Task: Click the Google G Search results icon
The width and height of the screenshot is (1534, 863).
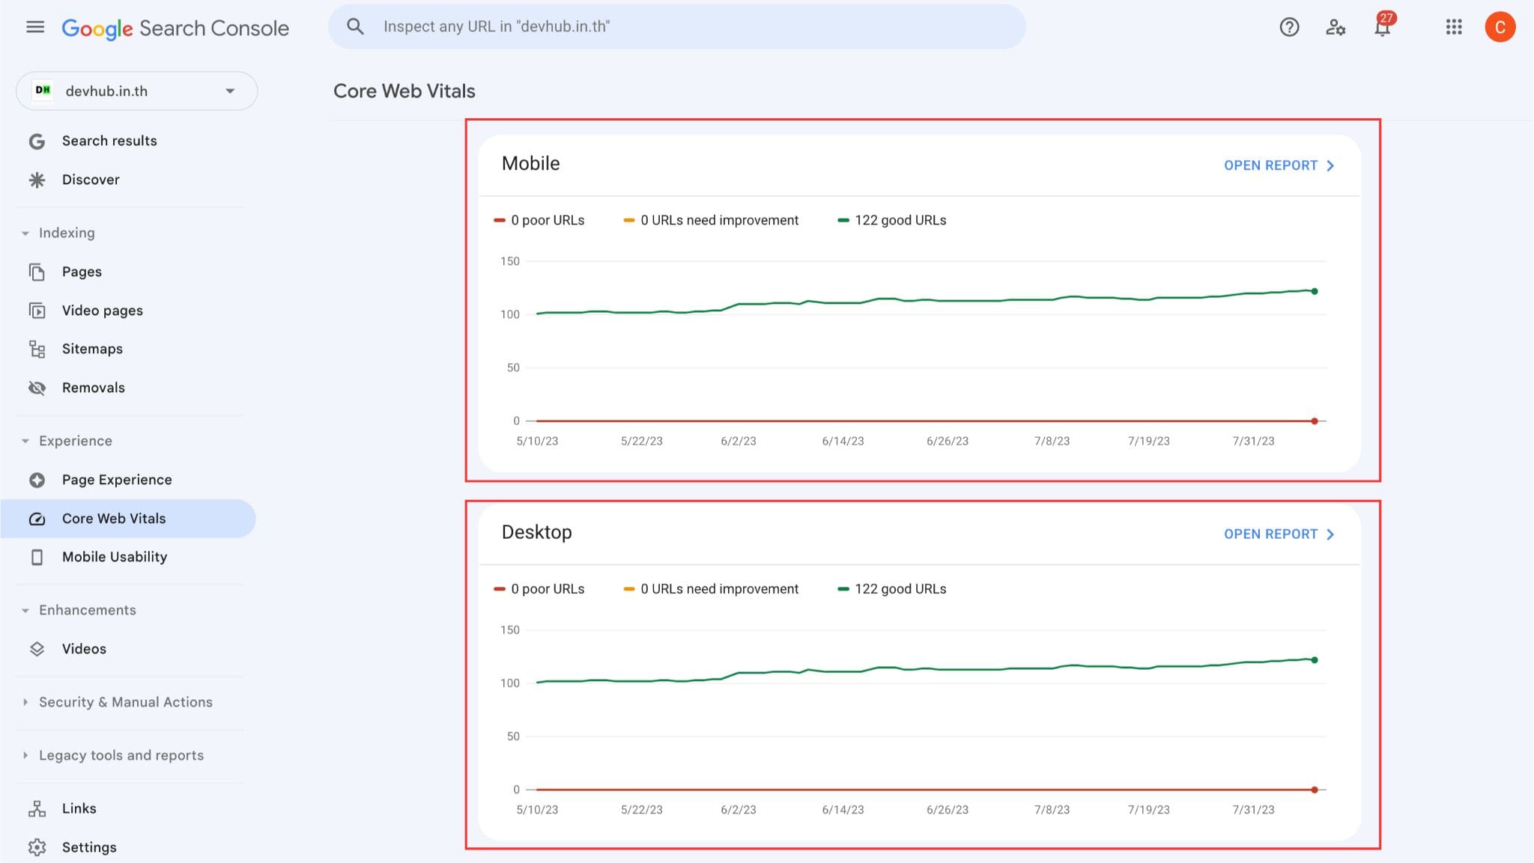Action: [37, 141]
